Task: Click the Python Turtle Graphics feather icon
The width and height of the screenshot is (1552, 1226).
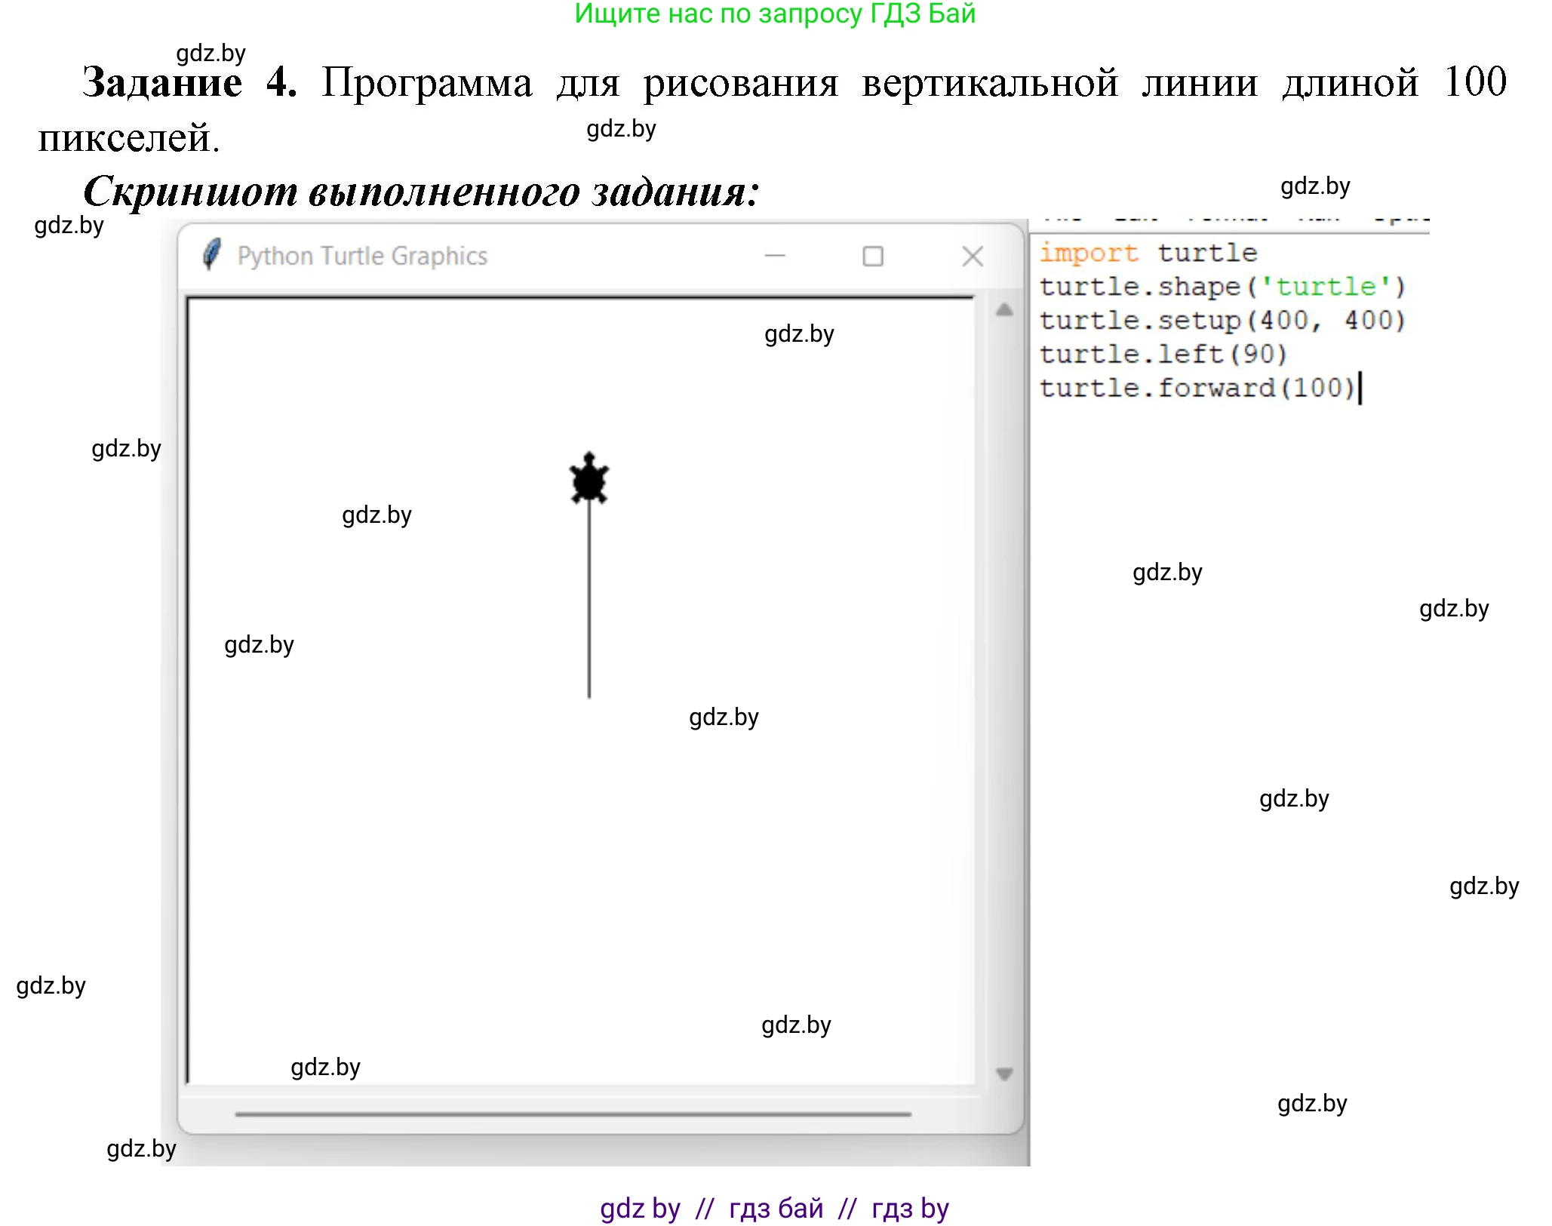Action: click(212, 255)
